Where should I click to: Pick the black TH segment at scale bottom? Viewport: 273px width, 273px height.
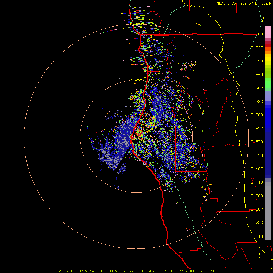click(x=268, y=241)
